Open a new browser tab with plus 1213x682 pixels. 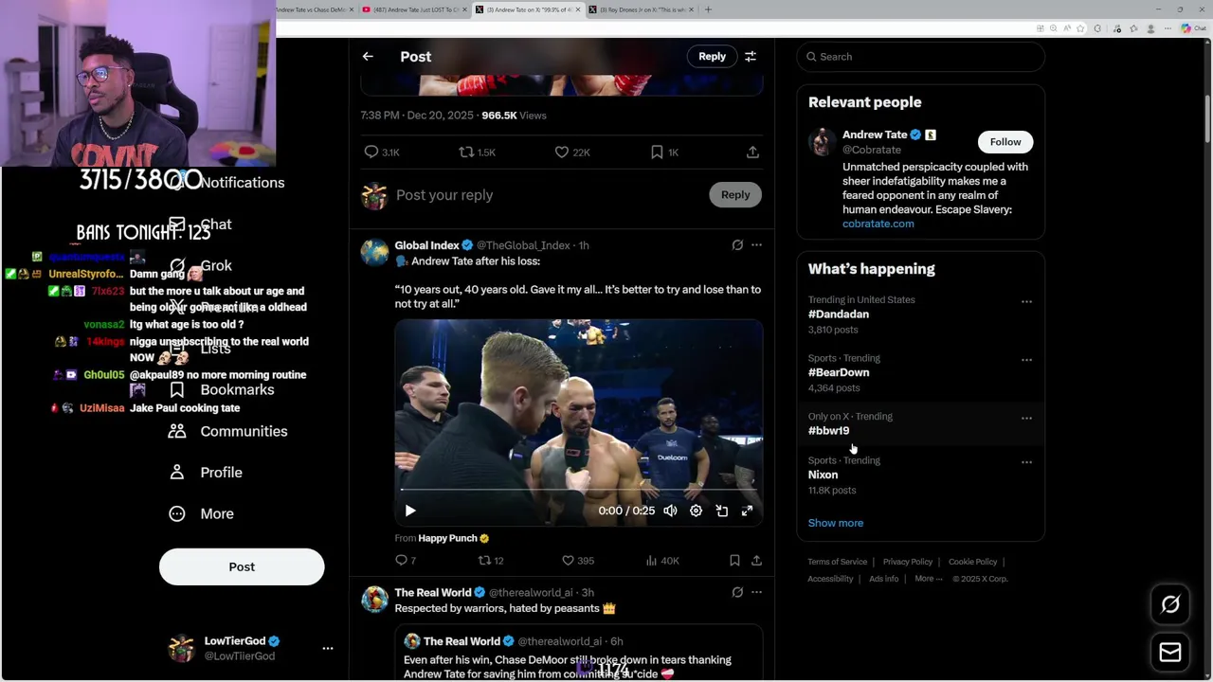click(708, 9)
